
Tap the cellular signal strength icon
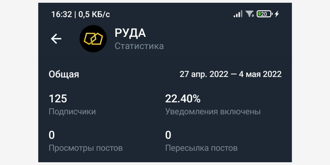pos(238,14)
